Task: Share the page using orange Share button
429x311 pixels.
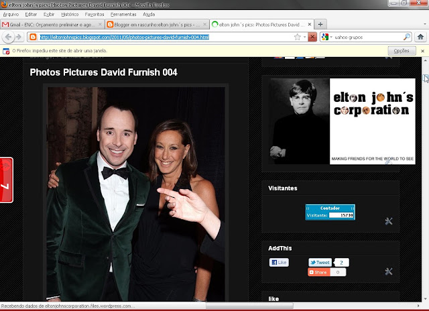Action: (319, 272)
